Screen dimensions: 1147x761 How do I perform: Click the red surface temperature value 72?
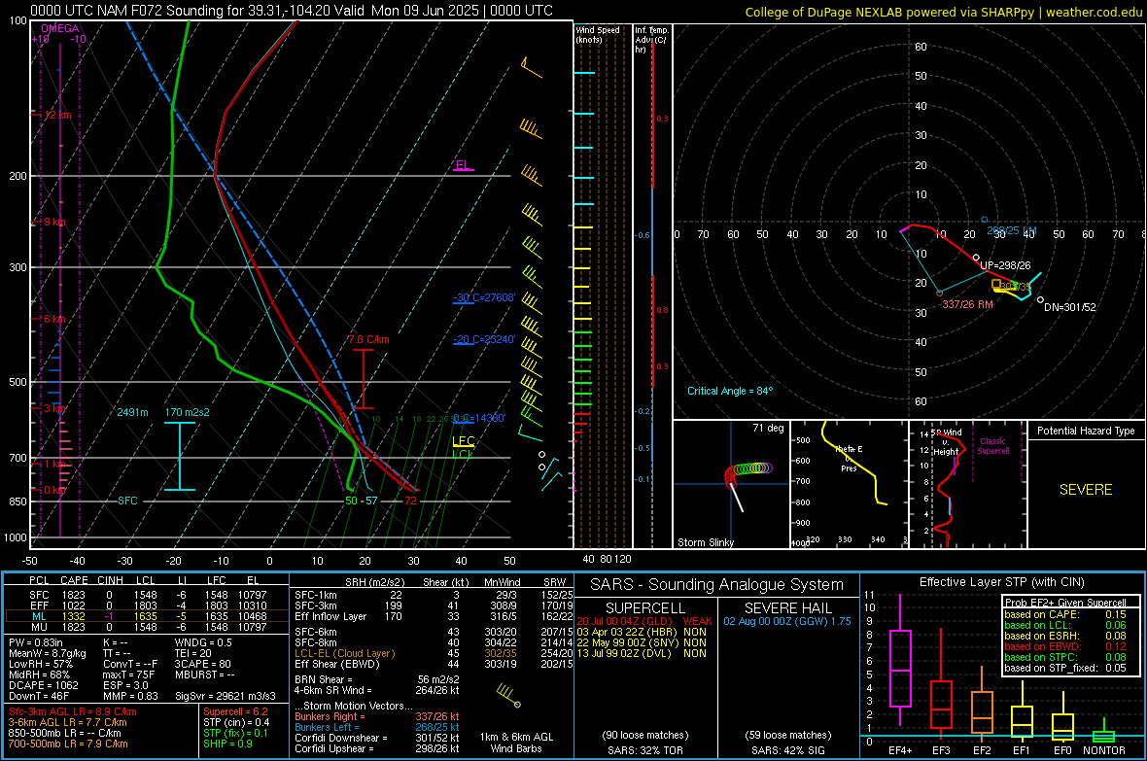point(410,501)
